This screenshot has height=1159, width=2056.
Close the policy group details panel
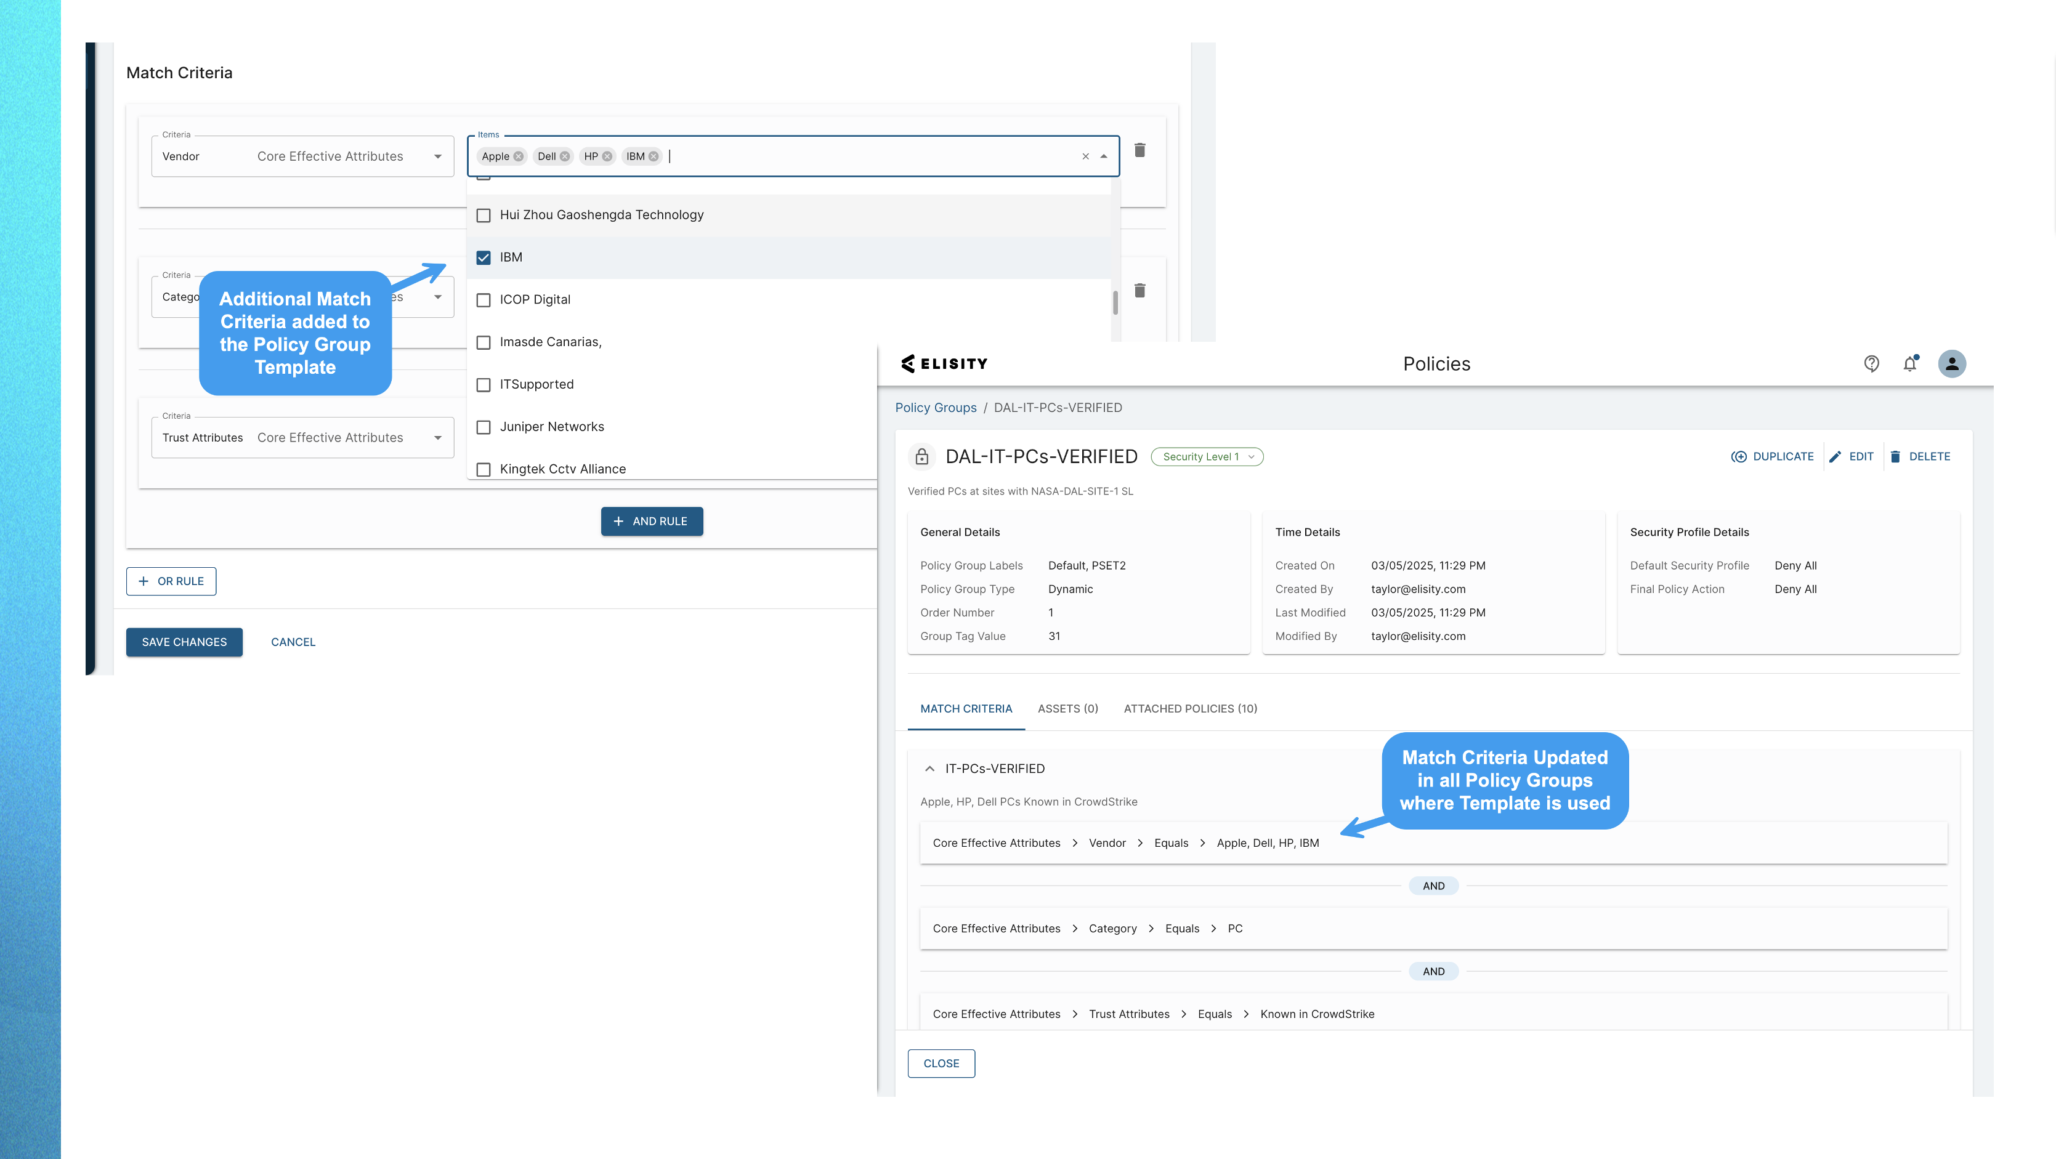941,1063
